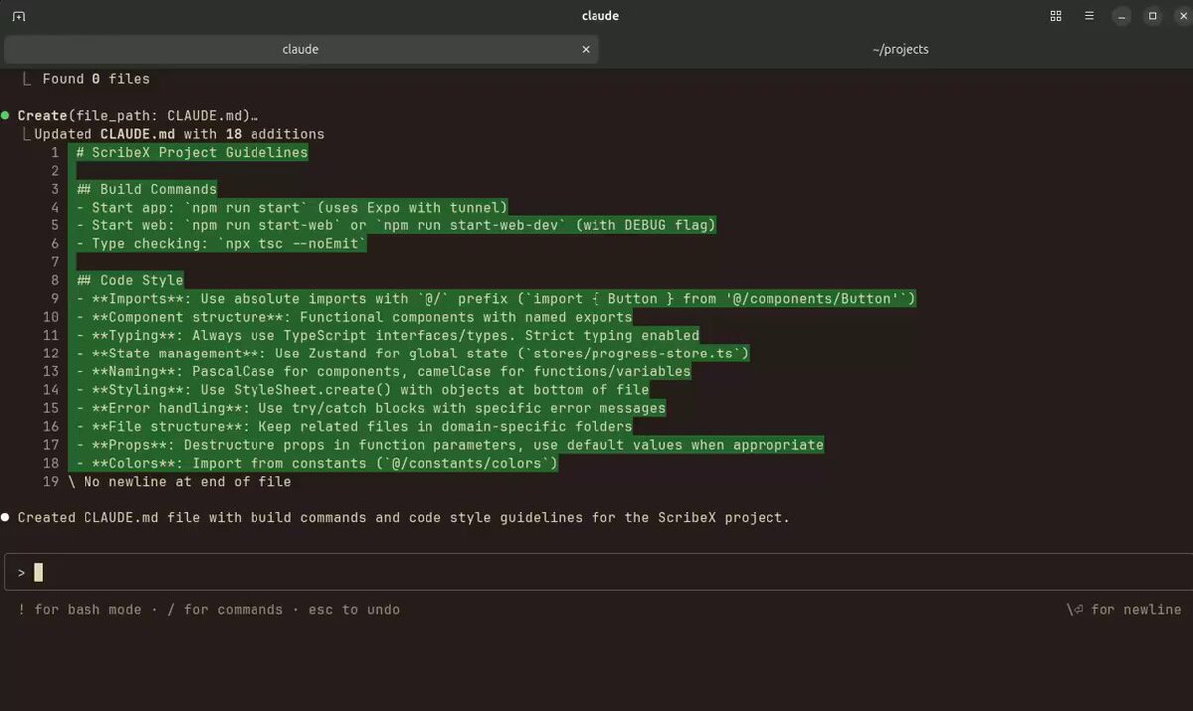Click the '! for bash mode' hint

80,610
